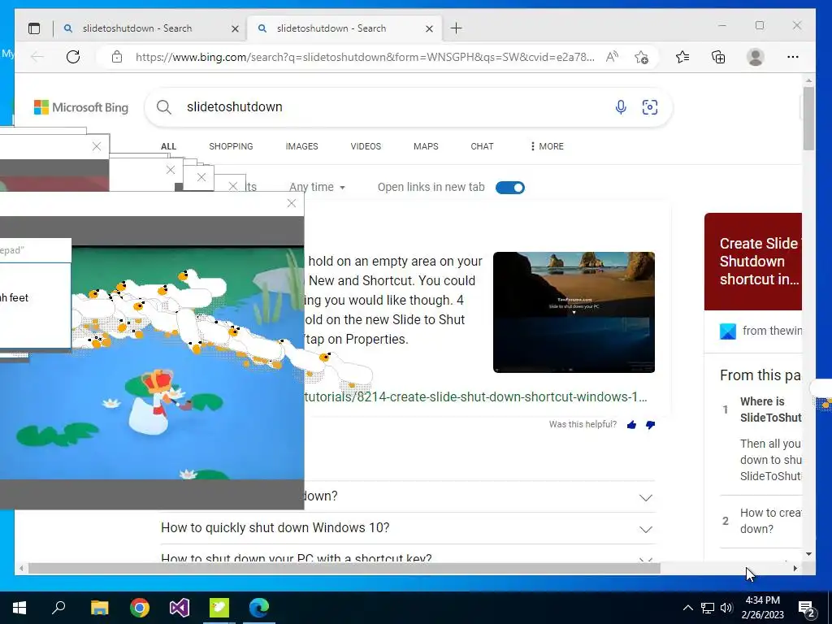This screenshot has height=624, width=832.
Task: Click the horizontal scrollbar thumb
Action: 344,568
